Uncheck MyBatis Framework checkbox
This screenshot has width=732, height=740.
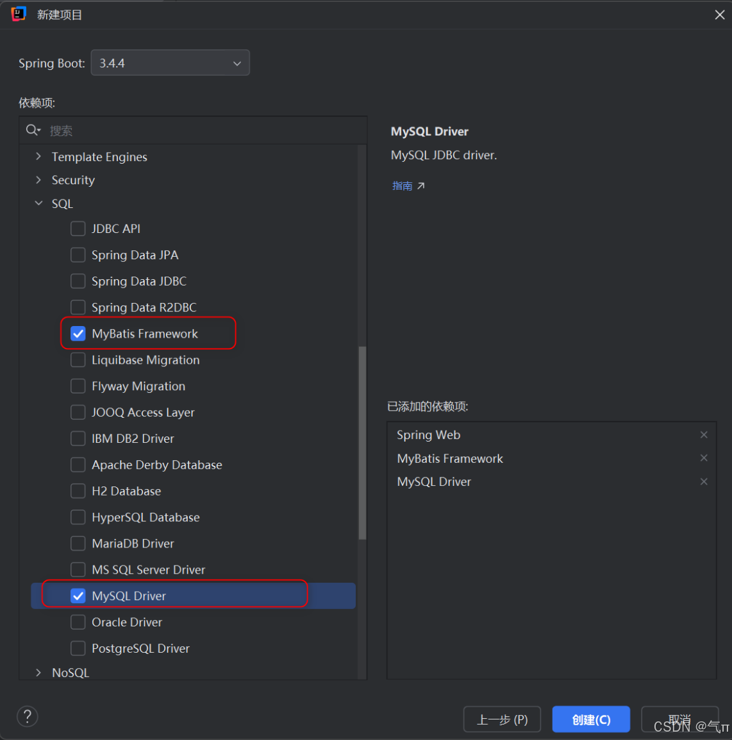(78, 334)
